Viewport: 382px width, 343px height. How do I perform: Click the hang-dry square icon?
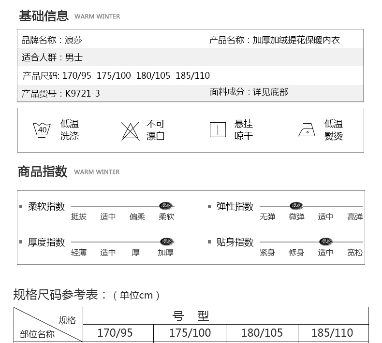click(218, 130)
